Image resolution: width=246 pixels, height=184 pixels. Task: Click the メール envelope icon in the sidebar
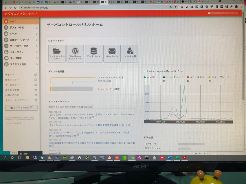(6, 34)
